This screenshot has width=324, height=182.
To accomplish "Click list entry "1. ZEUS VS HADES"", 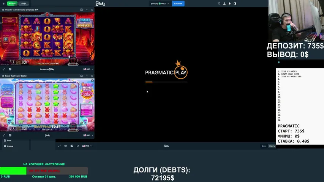I will [287, 71].
